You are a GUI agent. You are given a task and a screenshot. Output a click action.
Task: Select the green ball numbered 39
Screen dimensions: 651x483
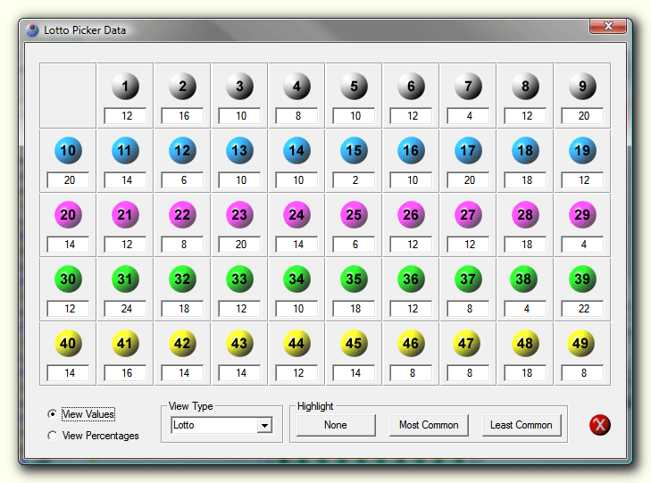pyautogui.click(x=582, y=279)
